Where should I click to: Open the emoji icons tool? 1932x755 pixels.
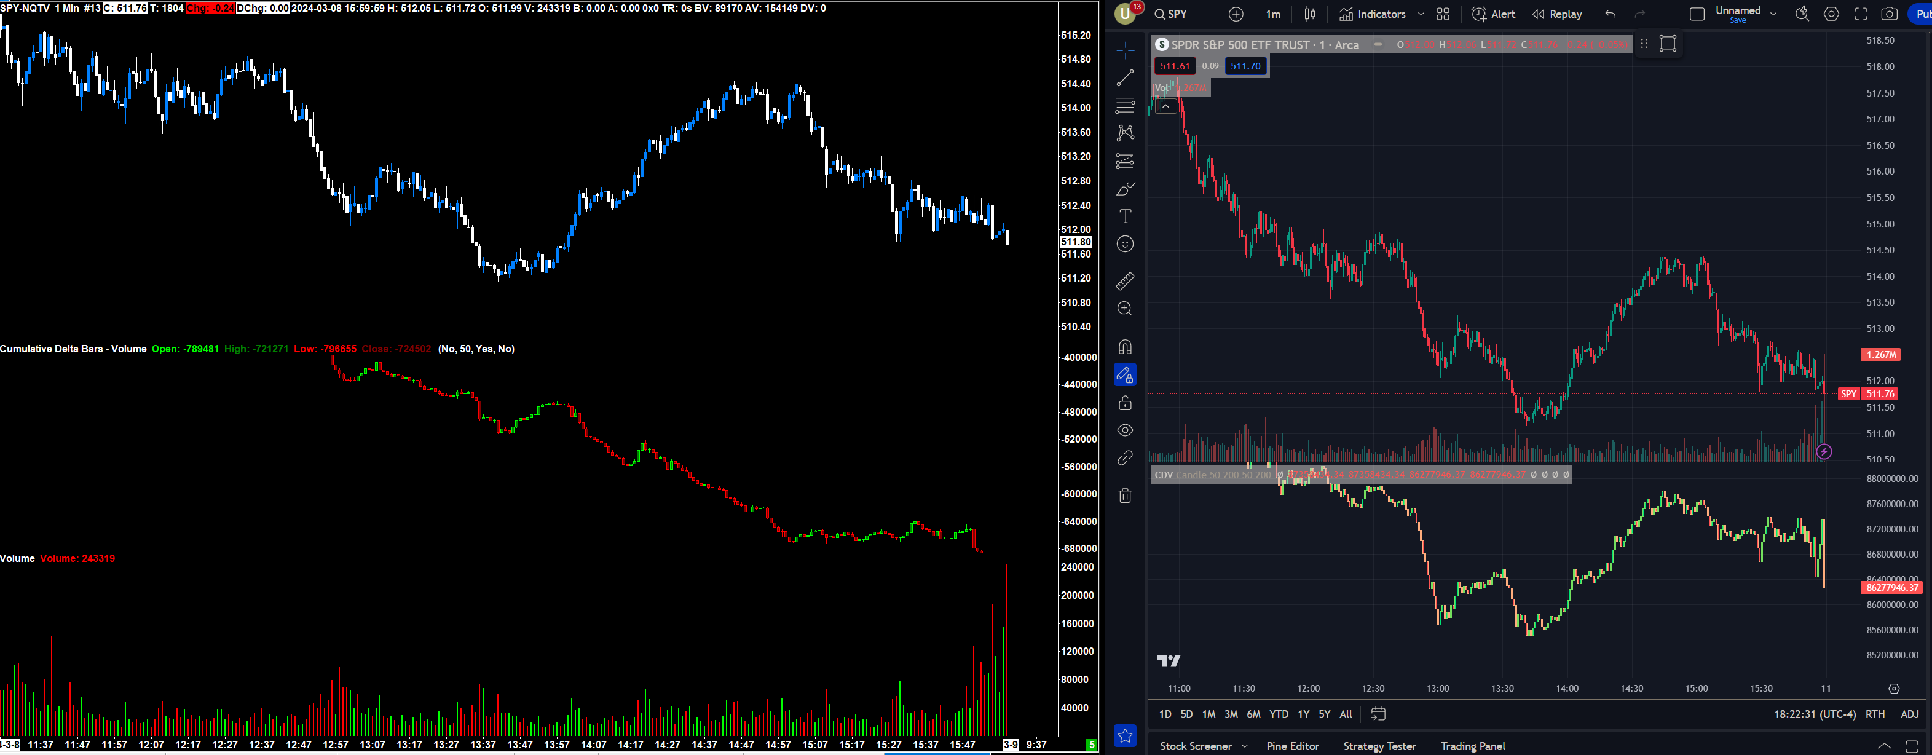coord(1125,244)
